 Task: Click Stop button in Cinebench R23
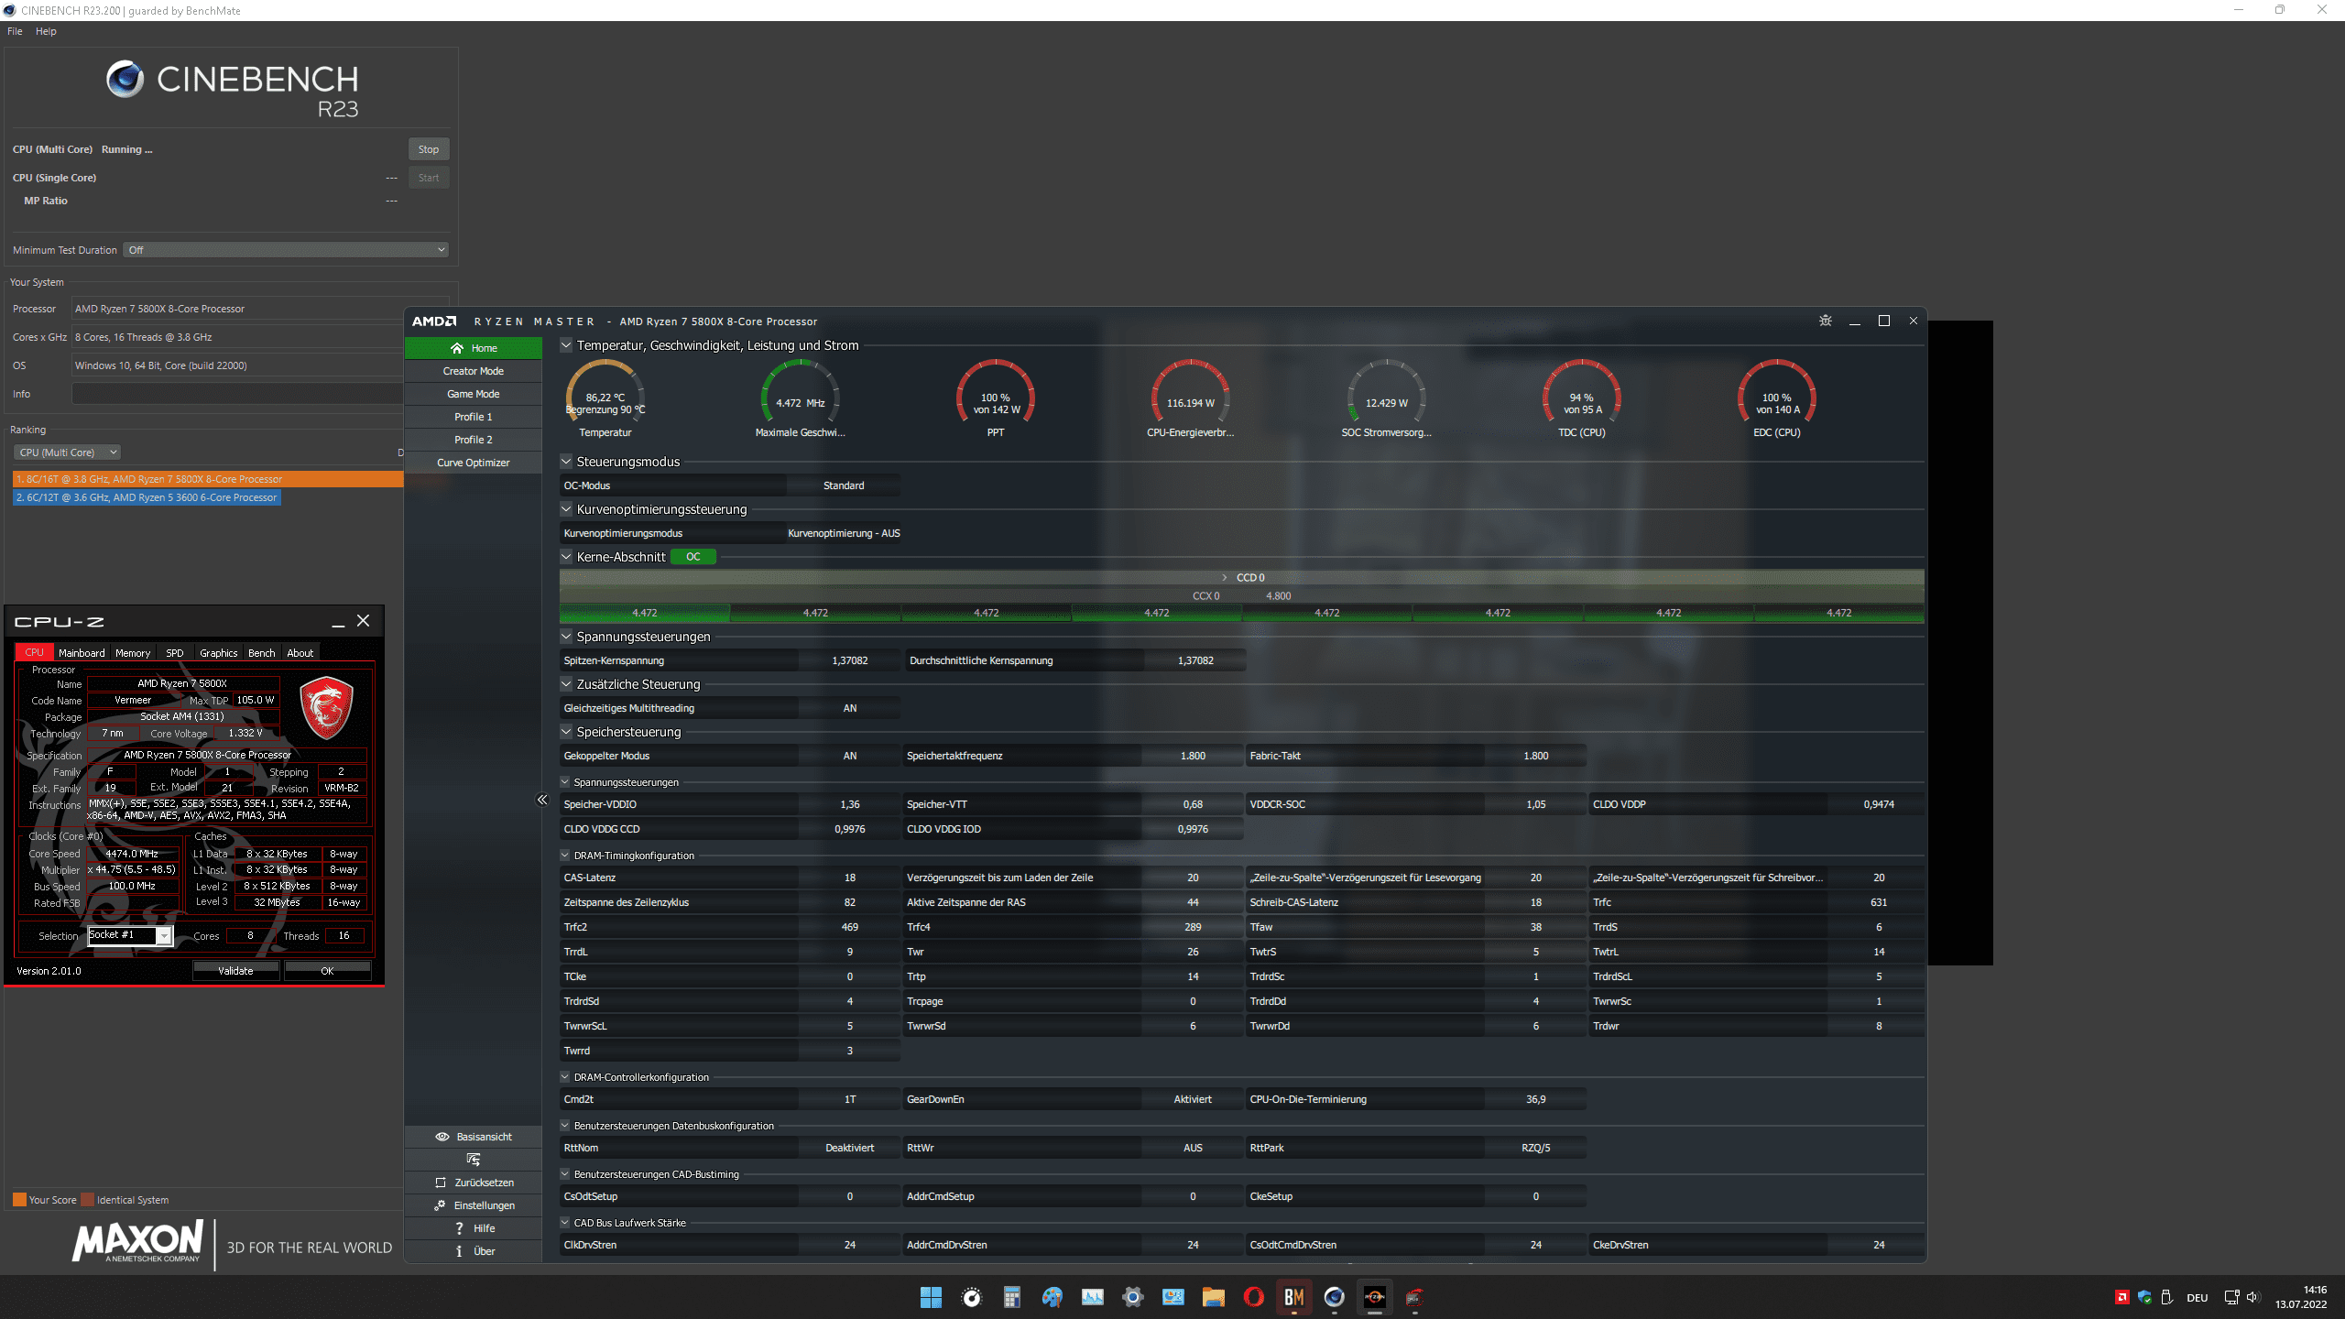click(x=427, y=148)
